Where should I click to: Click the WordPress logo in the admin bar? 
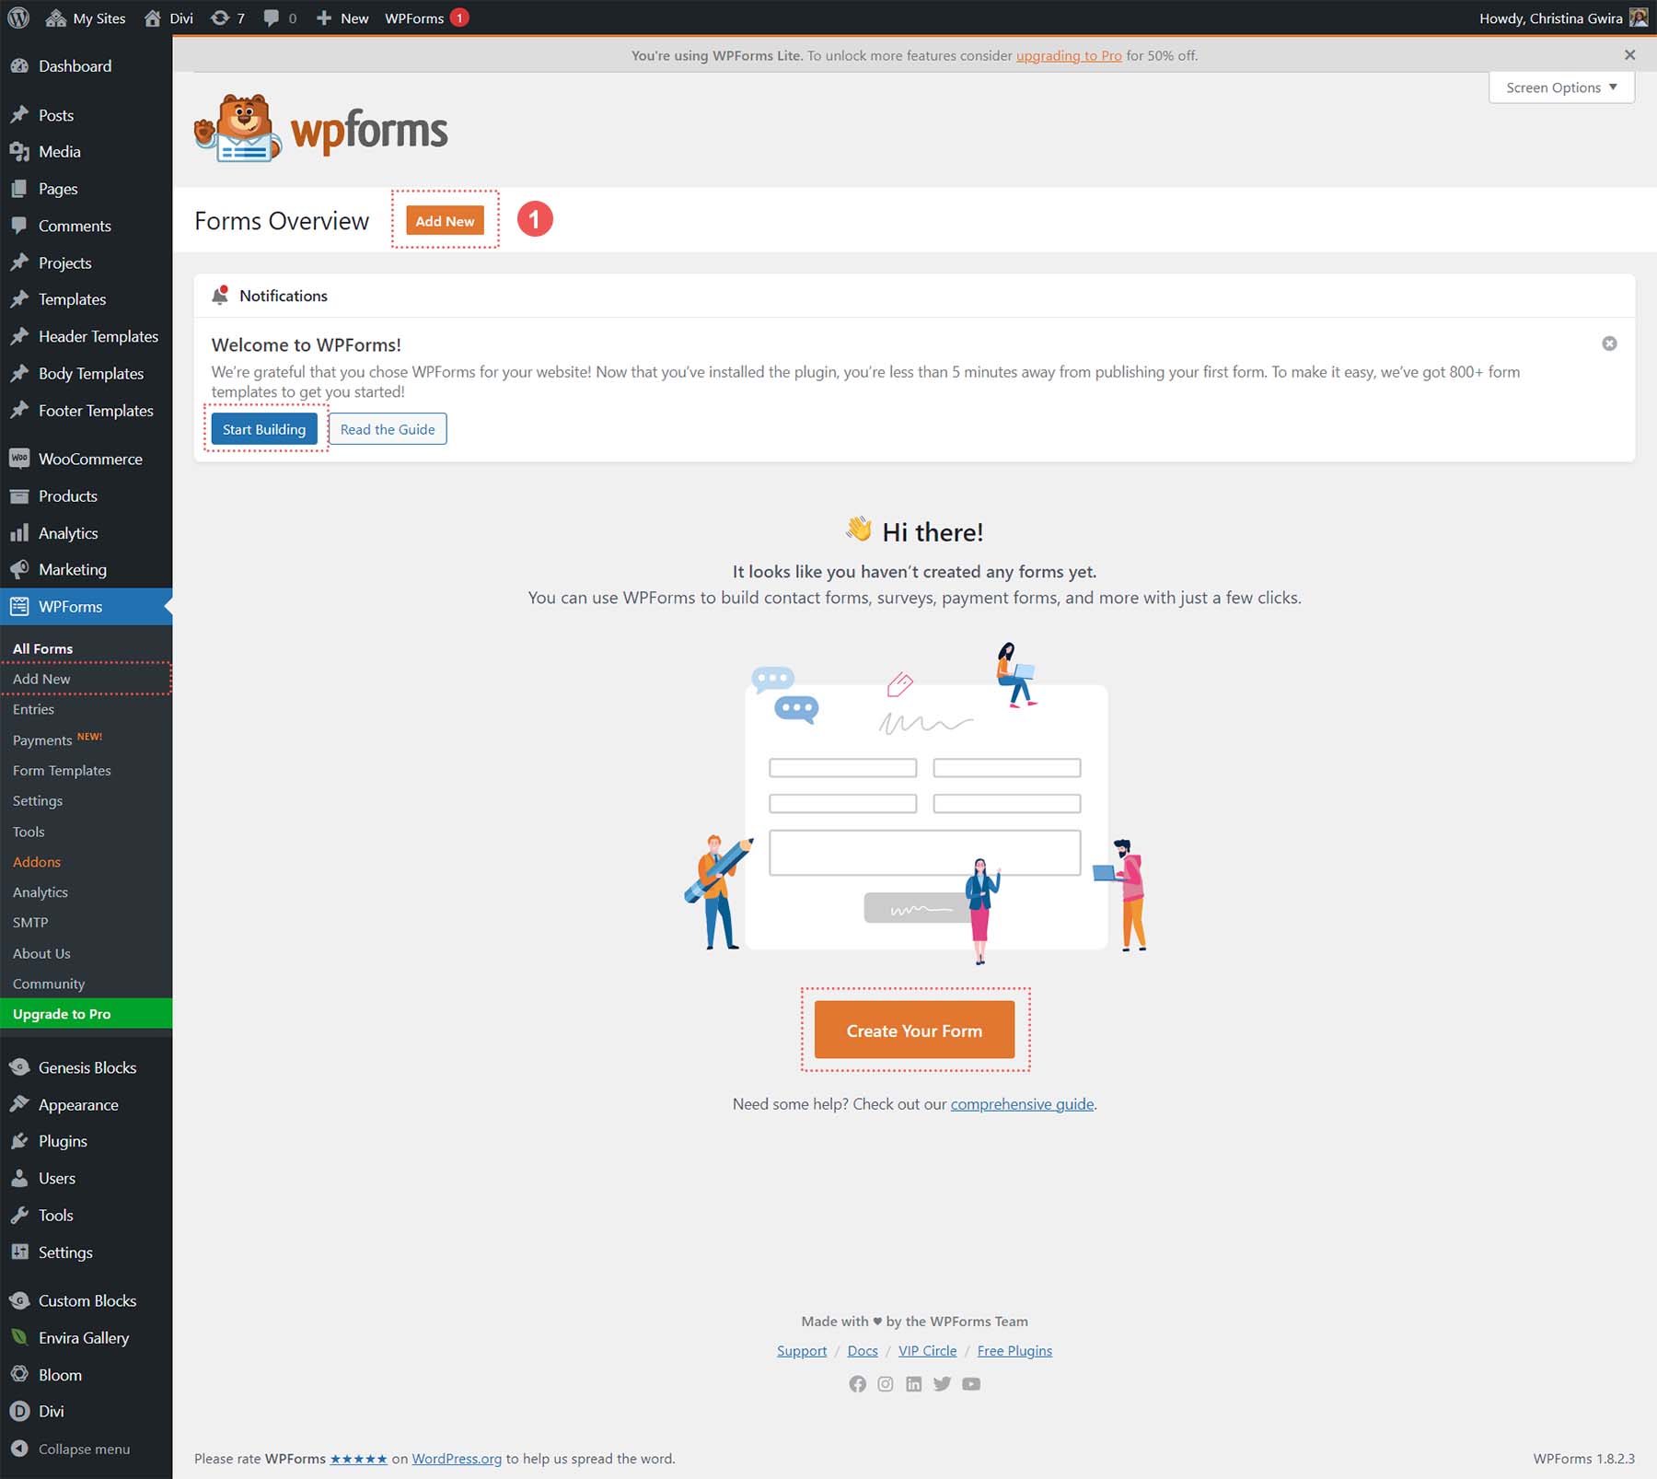(17, 17)
